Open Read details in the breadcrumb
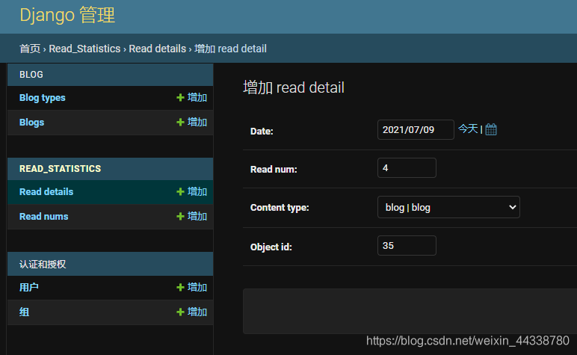The image size is (577, 355). (x=158, y=49)
